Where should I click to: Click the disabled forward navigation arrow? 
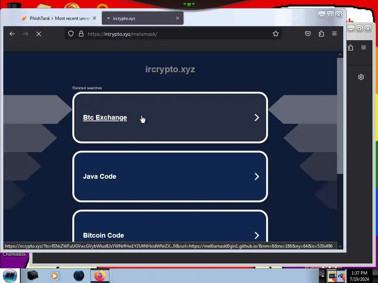tap(25, 34)
